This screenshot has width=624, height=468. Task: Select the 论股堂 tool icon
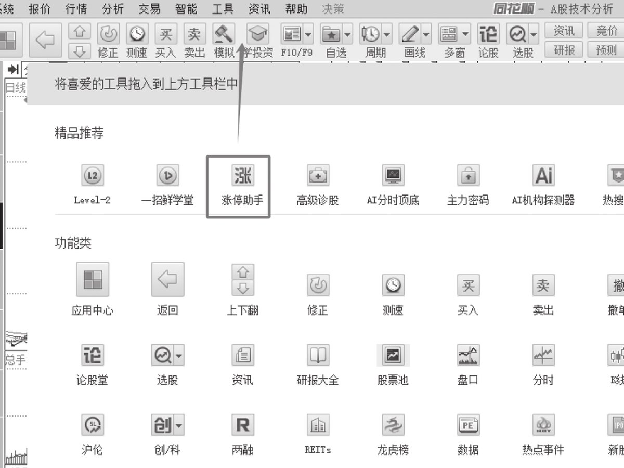93,355
